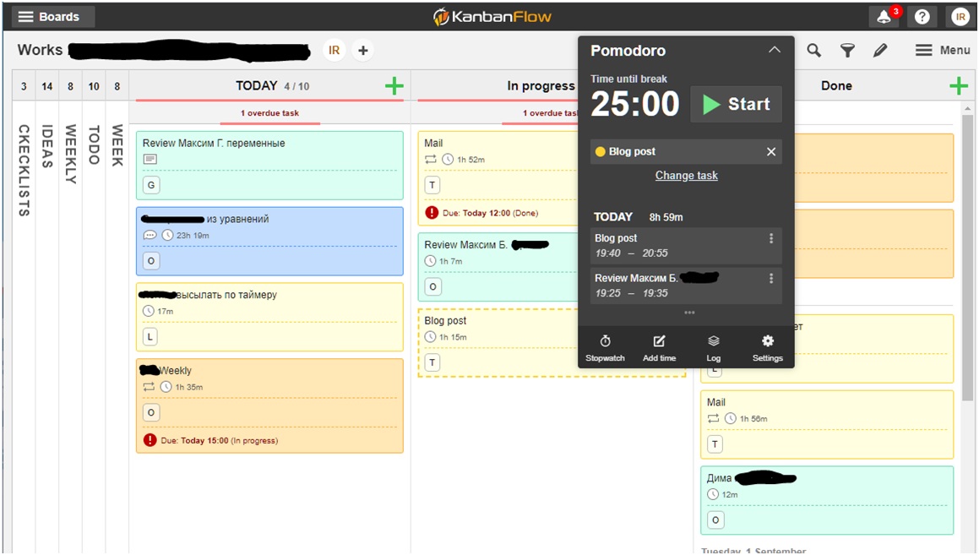Screen dimensions: 979x555
Task: Click comments icon on из уравнений card
Action: click(x=150, y=236)
